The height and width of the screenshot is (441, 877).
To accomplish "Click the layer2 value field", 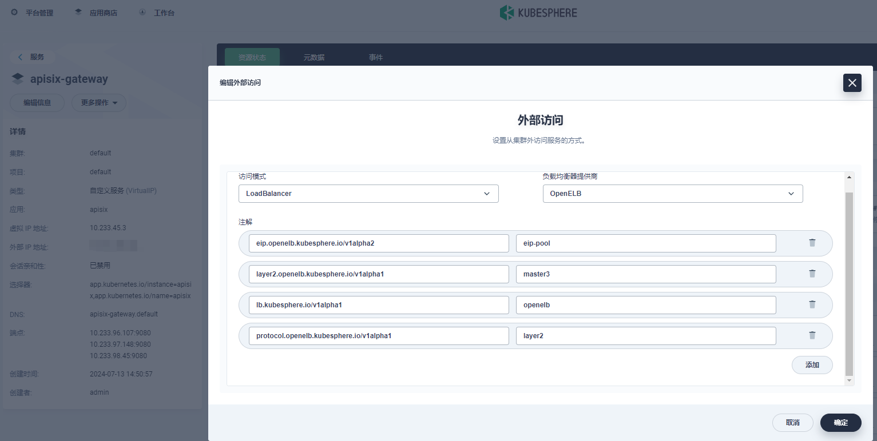I will [646, 335].
